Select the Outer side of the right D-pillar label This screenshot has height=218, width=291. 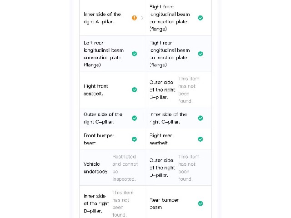(162, 168)
